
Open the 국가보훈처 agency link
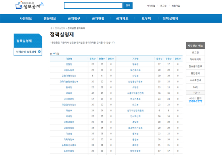pyautogui.click(x=69, y=99)
